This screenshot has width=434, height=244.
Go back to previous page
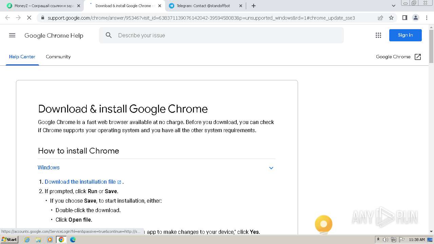click(x=7, y=18)
